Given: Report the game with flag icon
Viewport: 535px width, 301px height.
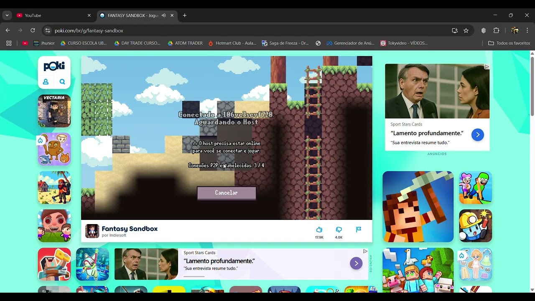Looking at the screenshot, I should pyautogui.click(x=359, y=230).
